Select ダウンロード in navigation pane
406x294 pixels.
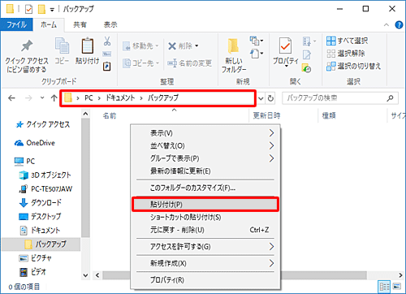(x=41, y=203)
